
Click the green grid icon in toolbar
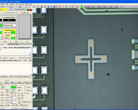point(51,7)
